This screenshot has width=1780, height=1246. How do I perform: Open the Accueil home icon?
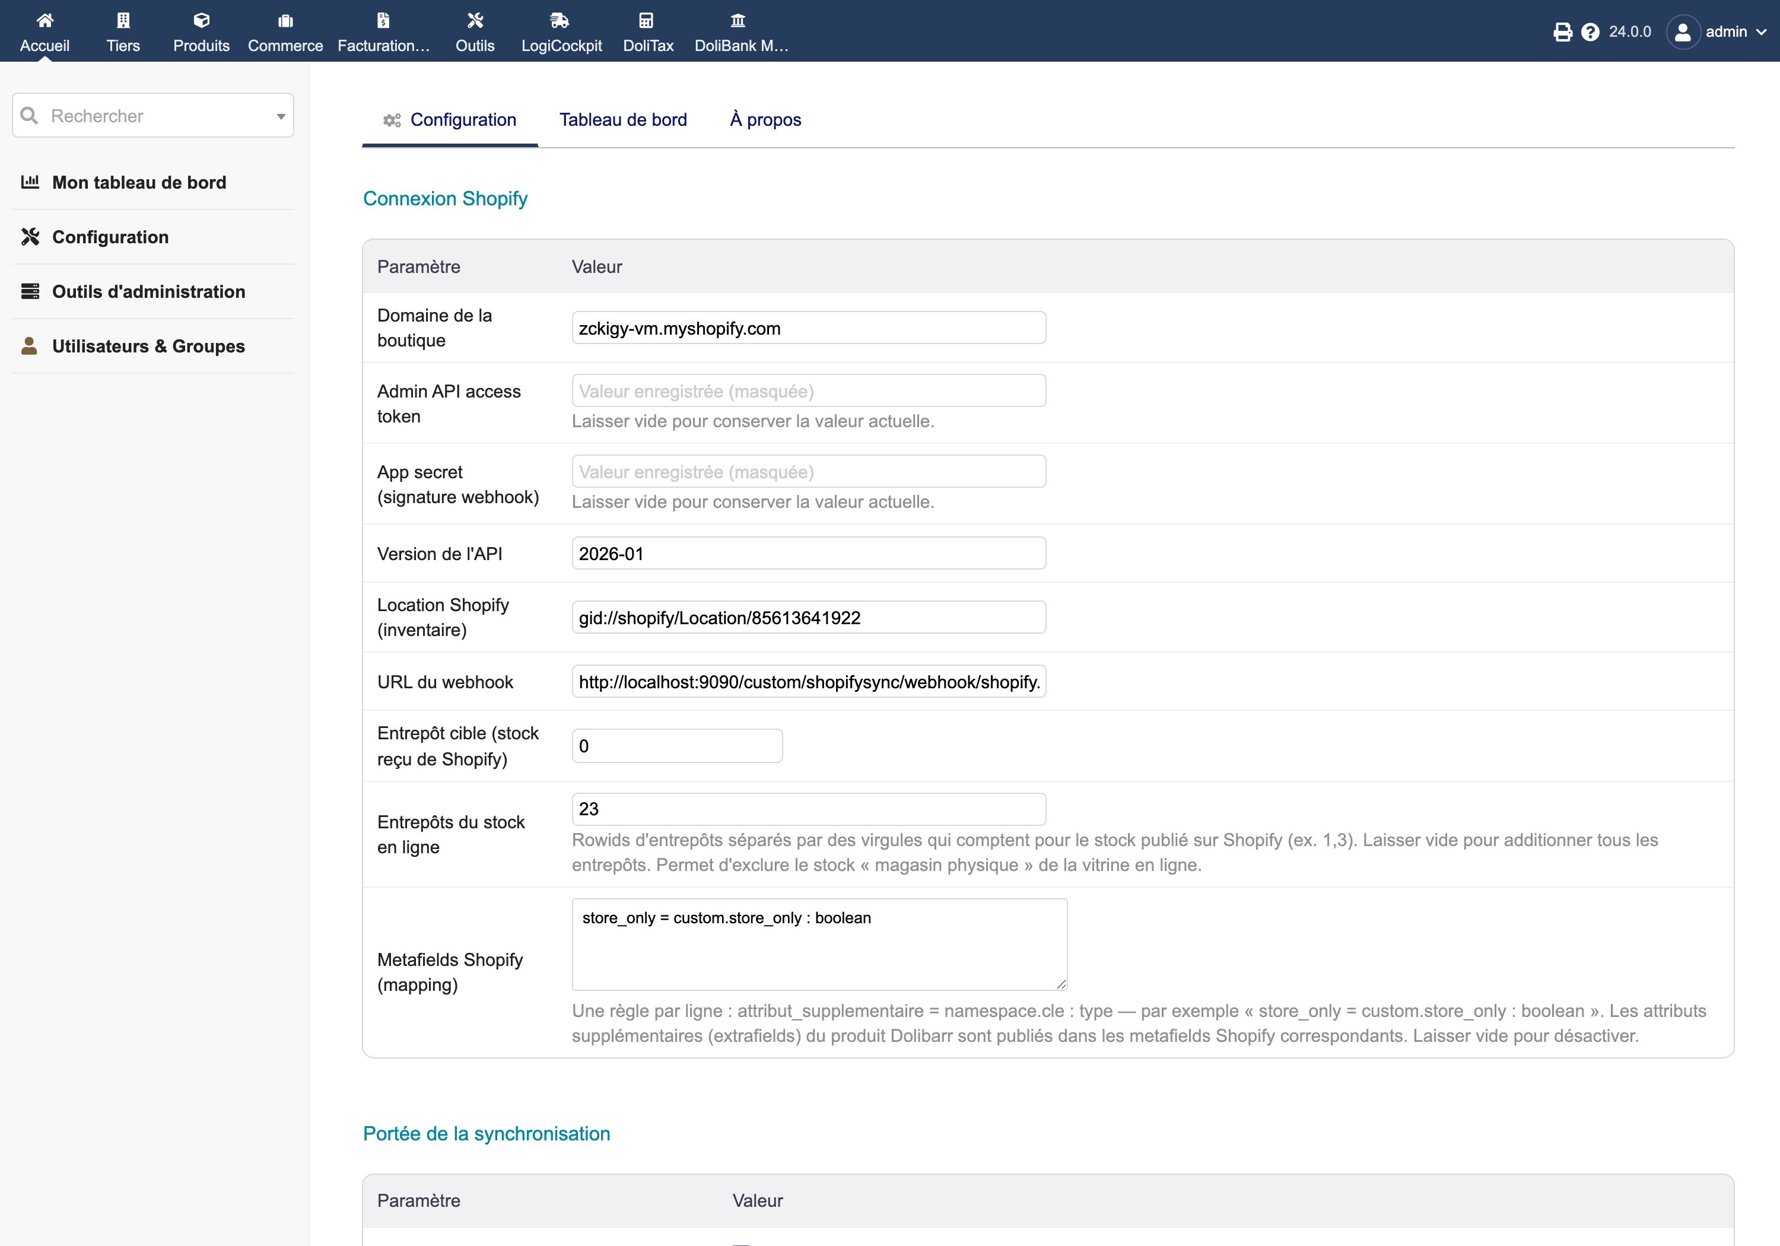pyautogui.click(x=45, y=20)
